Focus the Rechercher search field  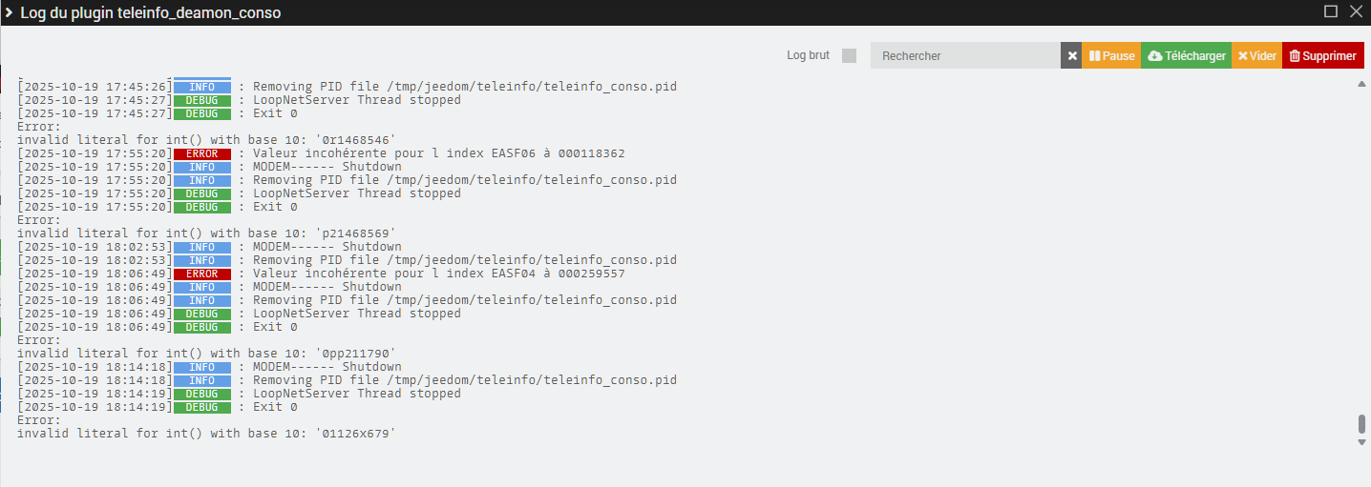[964, 56]
